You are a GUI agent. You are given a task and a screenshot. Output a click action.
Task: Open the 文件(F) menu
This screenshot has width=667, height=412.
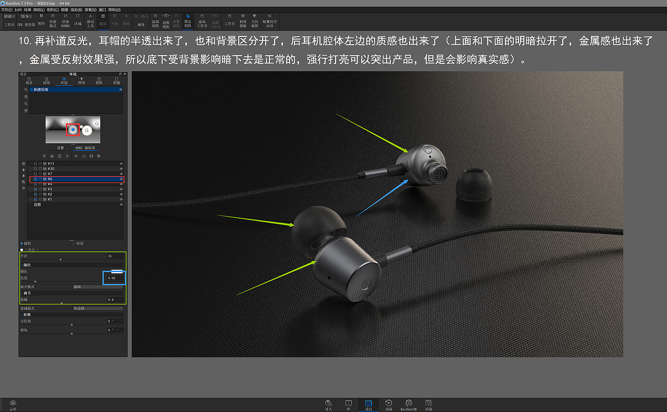point(7,10)
